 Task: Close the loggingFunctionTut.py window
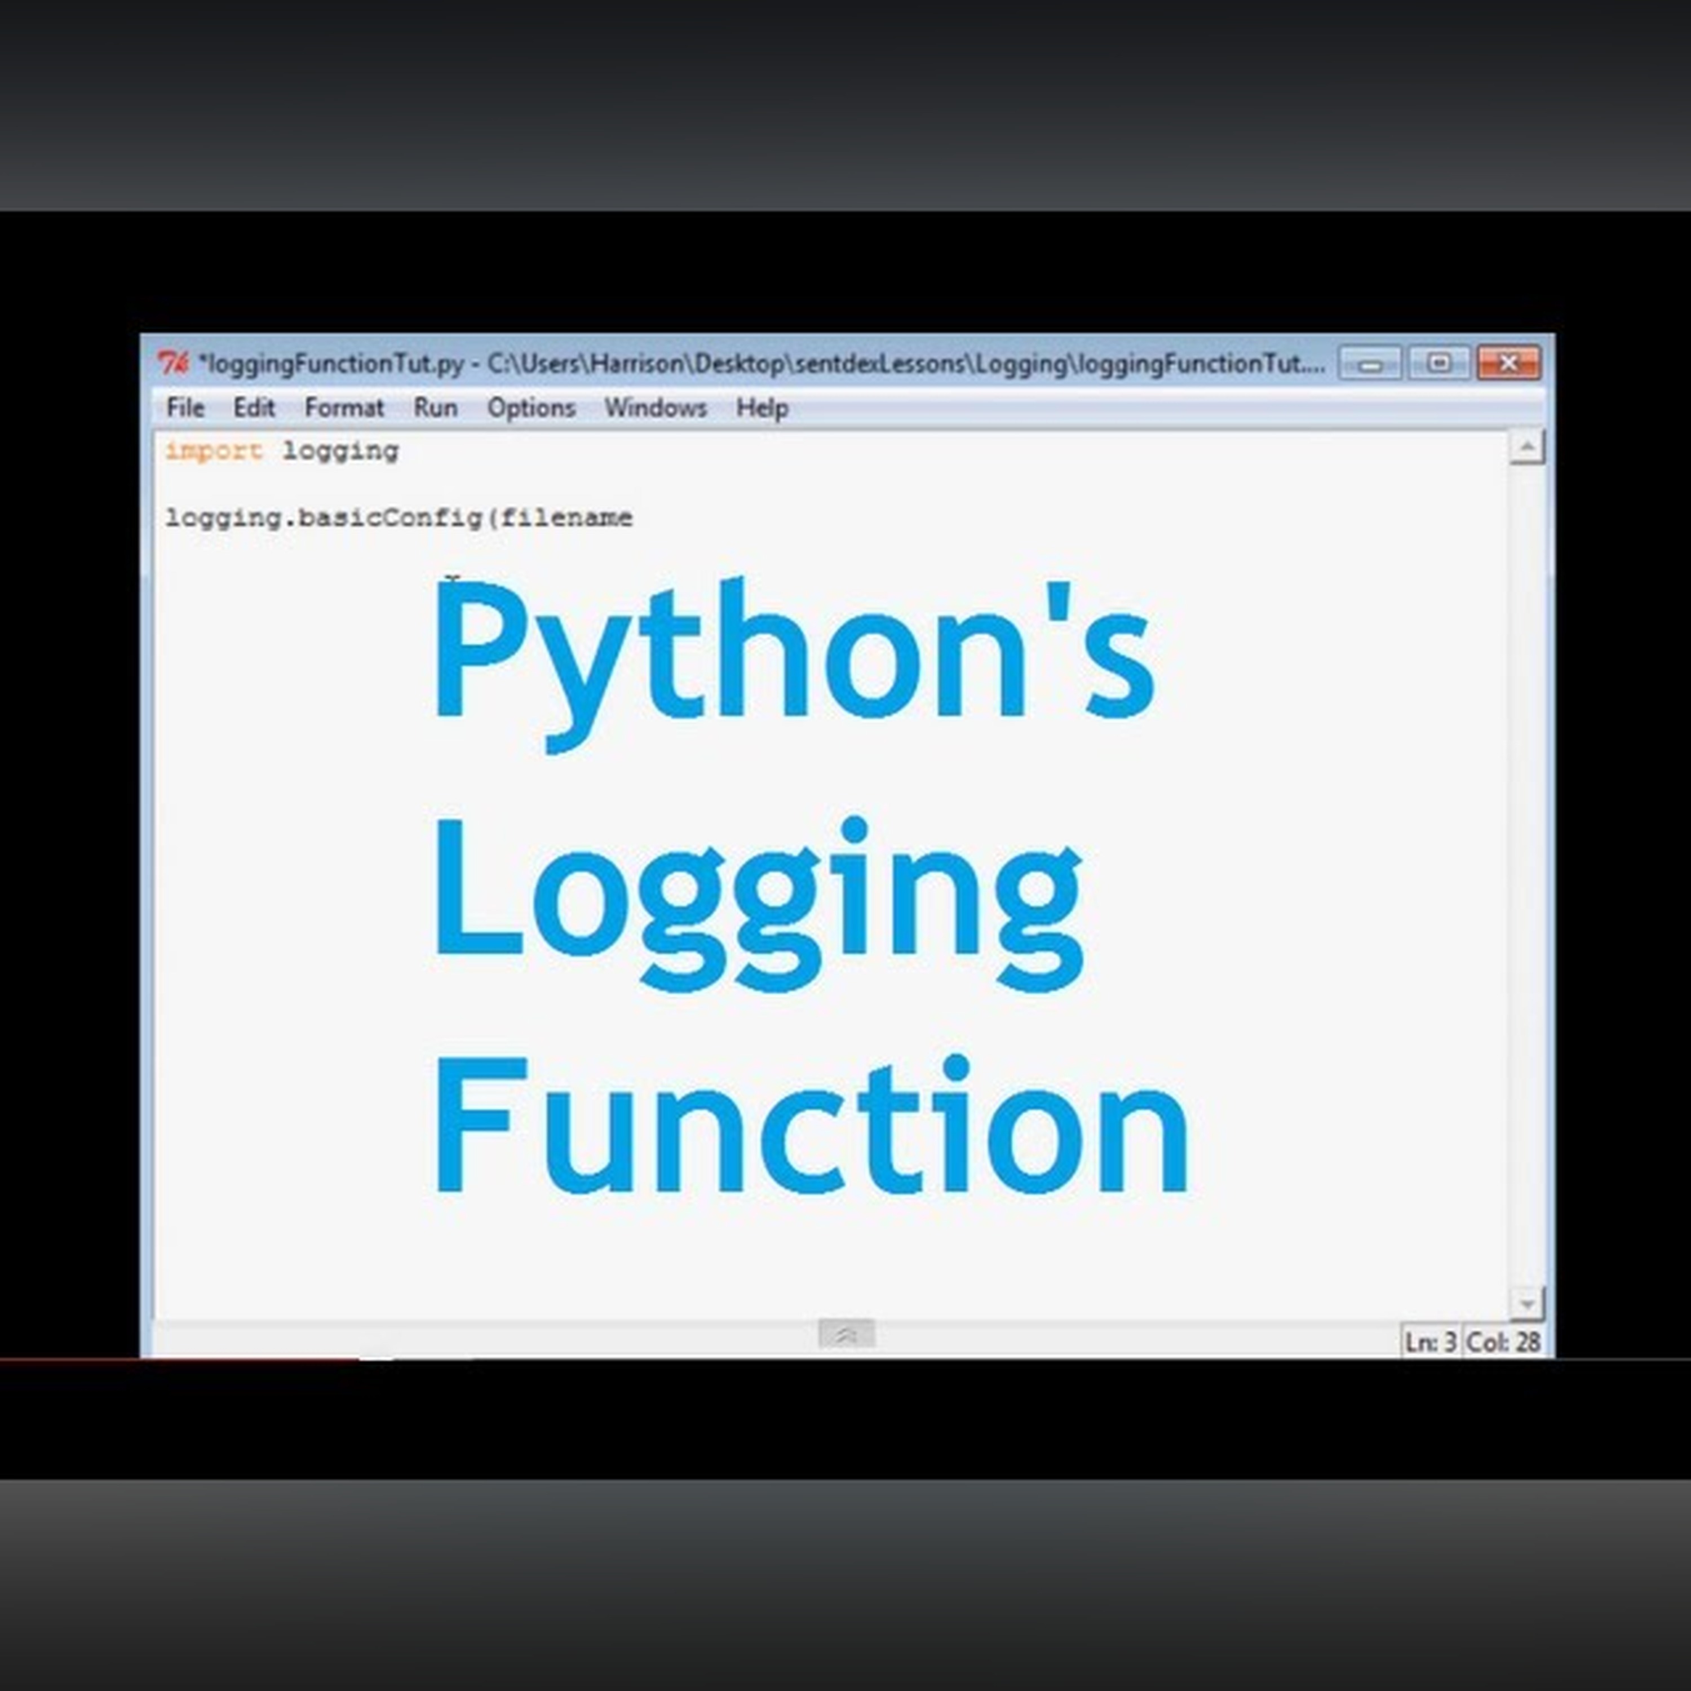tap(1508, 362)
